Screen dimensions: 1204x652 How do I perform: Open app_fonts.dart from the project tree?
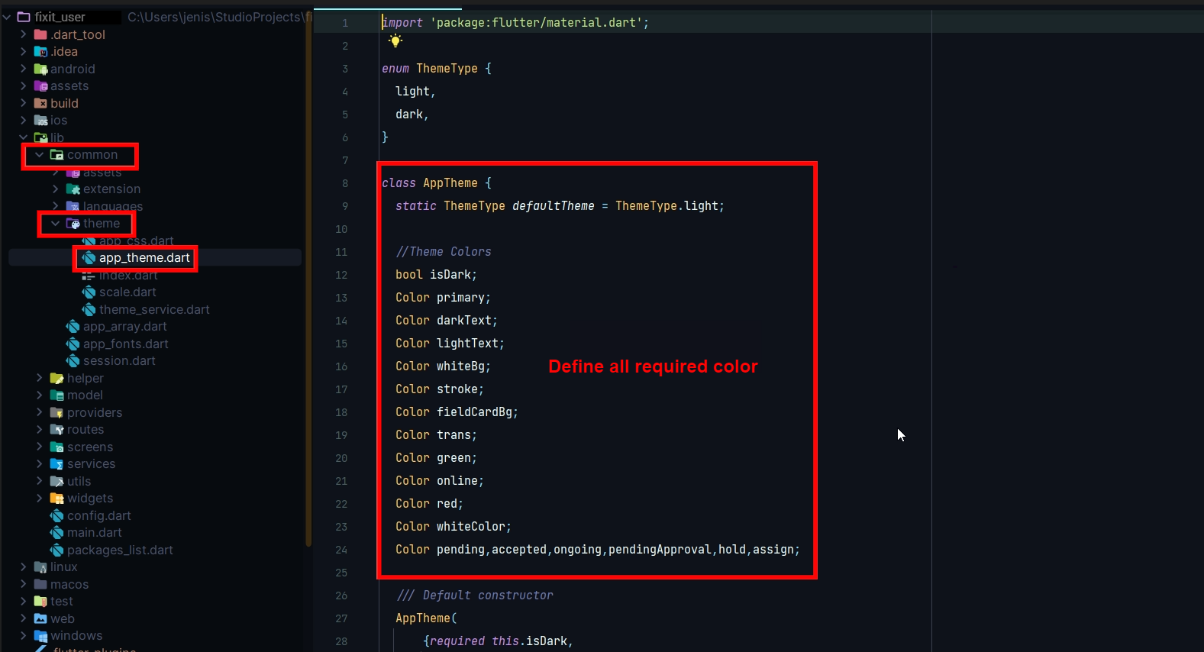pyautogui.click(x=126, y=344)
